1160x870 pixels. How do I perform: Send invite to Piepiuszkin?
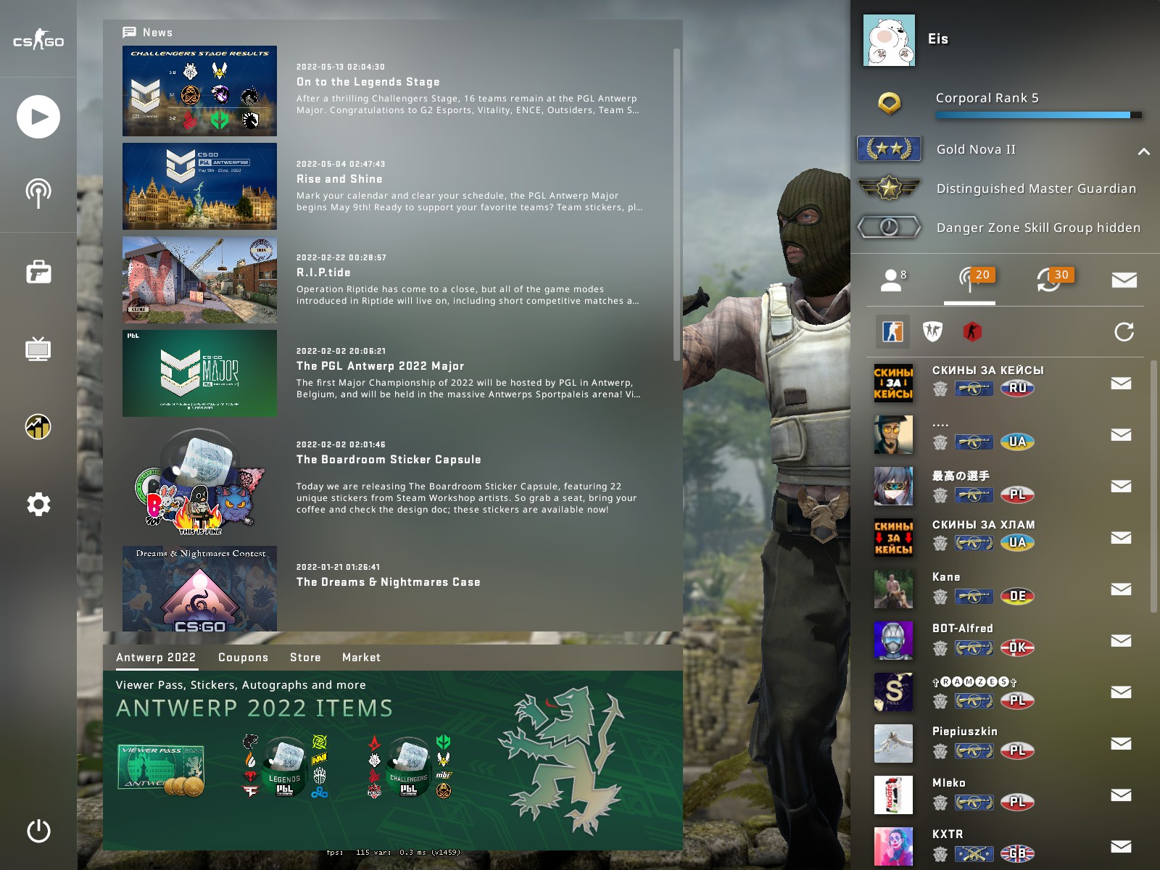pos(1121,743)
